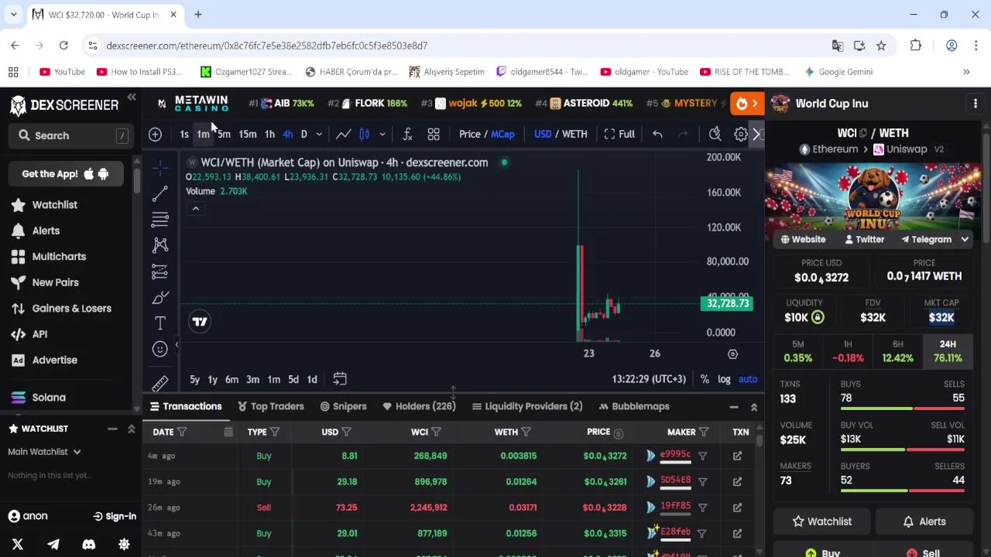Click the transactions table scrollbar
This screenshot has height=557, width=991.
pos(760,439)
